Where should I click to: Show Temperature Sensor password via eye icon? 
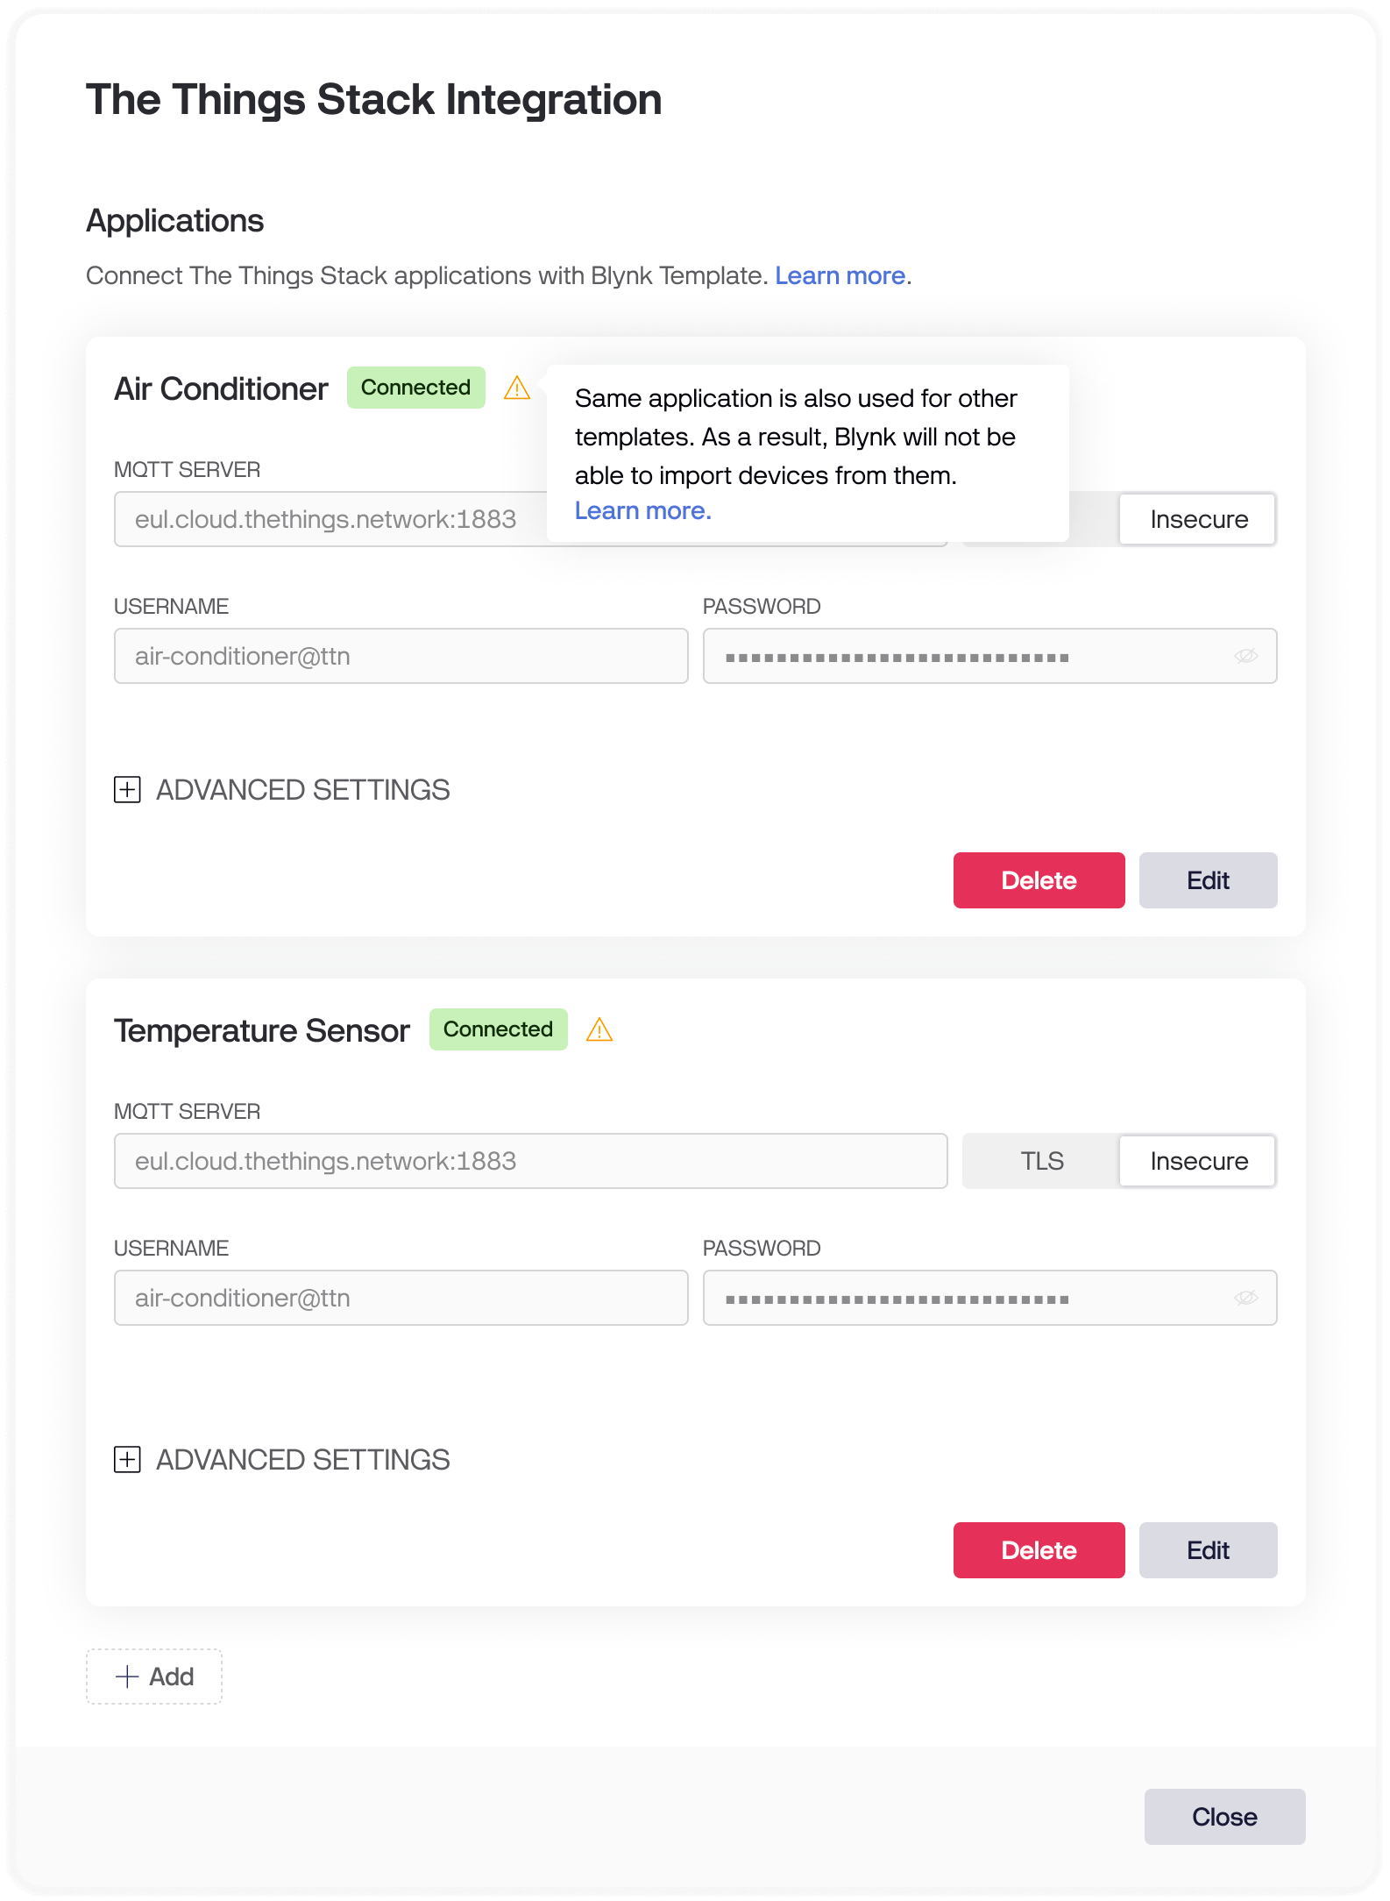(x=1245, y=1298)
